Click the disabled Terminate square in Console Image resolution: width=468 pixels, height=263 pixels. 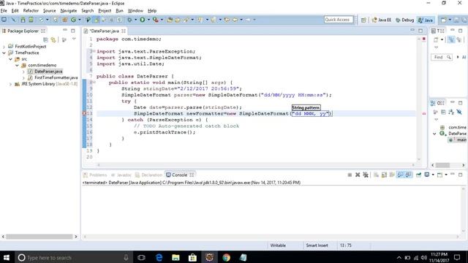[350, 175]
